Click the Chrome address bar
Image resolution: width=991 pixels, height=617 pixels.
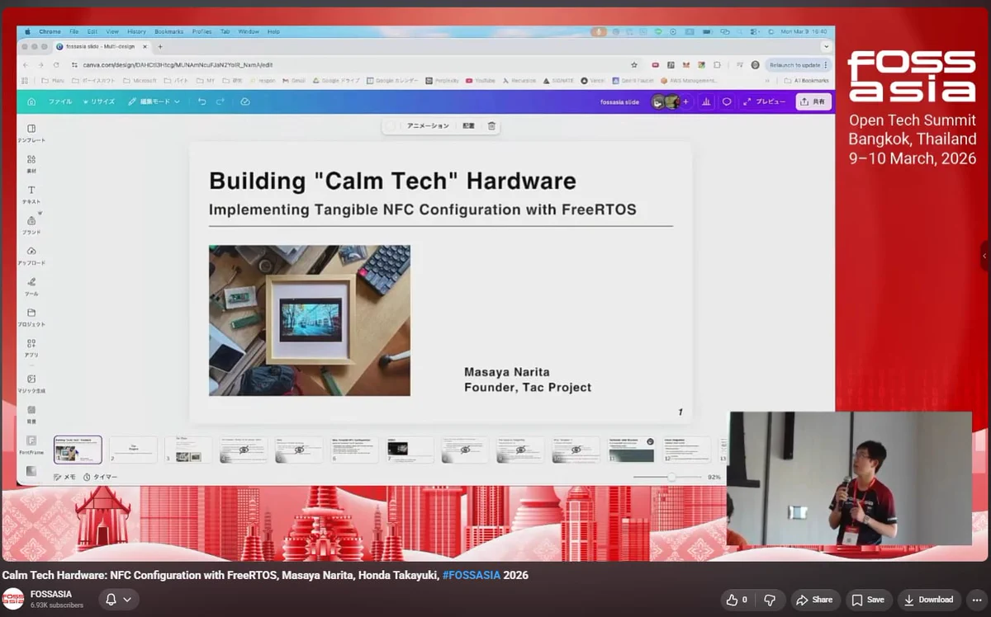(355, 64)
